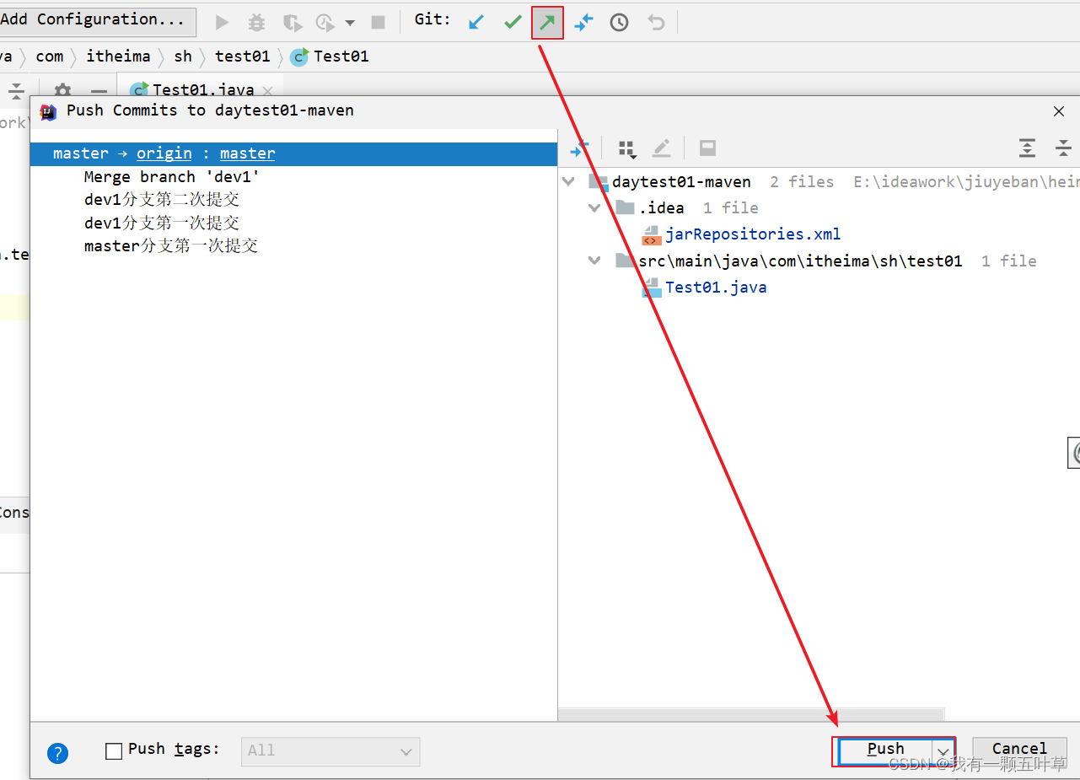Screen dimensions: 1080x780
Task: Select 'master → origin : master' branch row
Action: 293,153
